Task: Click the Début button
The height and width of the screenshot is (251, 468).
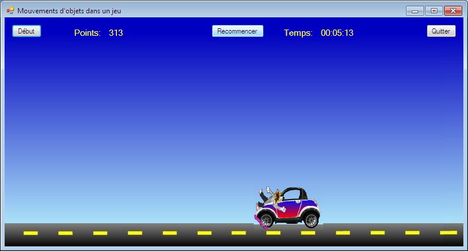Action: [x=26, y=31]
